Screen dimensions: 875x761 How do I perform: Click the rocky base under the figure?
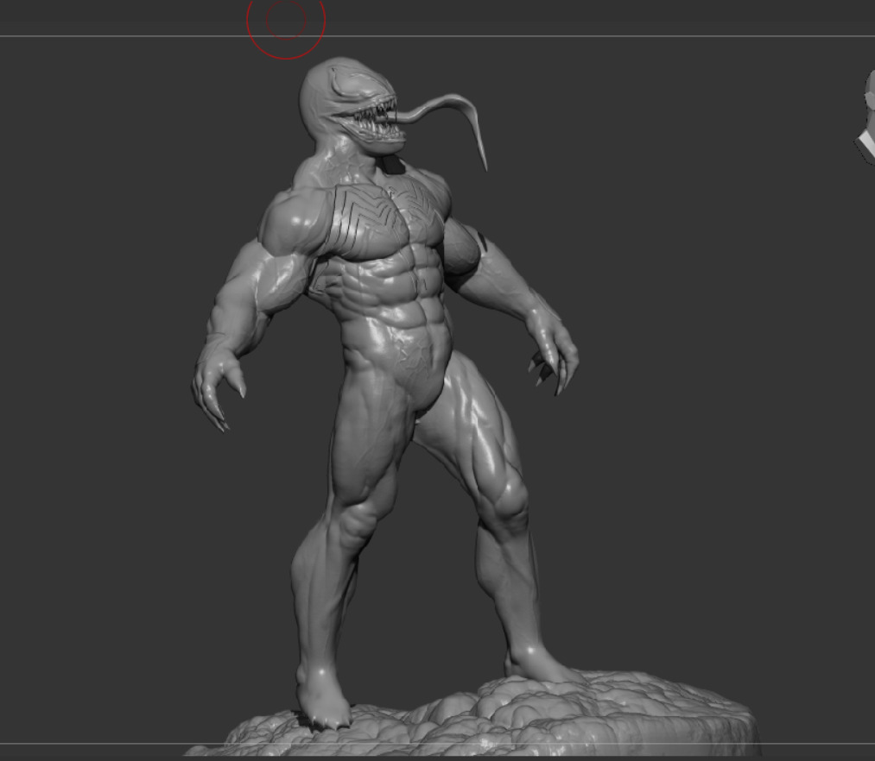pos(474,714)
